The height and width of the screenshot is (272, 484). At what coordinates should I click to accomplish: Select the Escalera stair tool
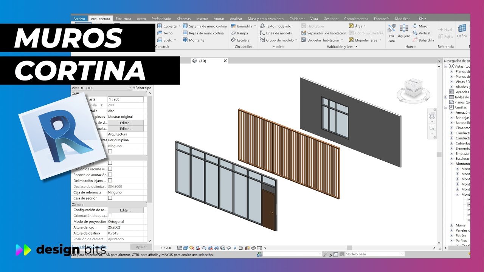click(x=240, y=40)
